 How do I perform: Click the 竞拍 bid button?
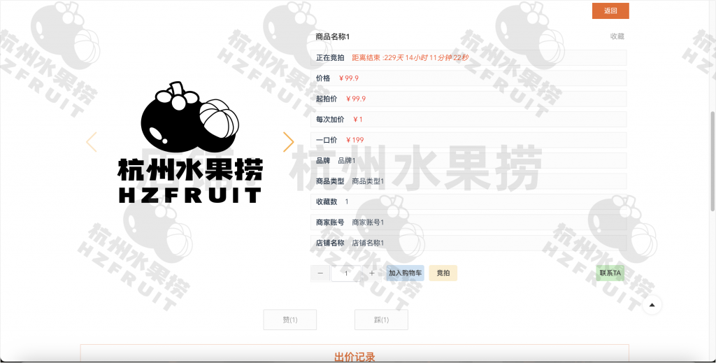click(x=443, y=273)
